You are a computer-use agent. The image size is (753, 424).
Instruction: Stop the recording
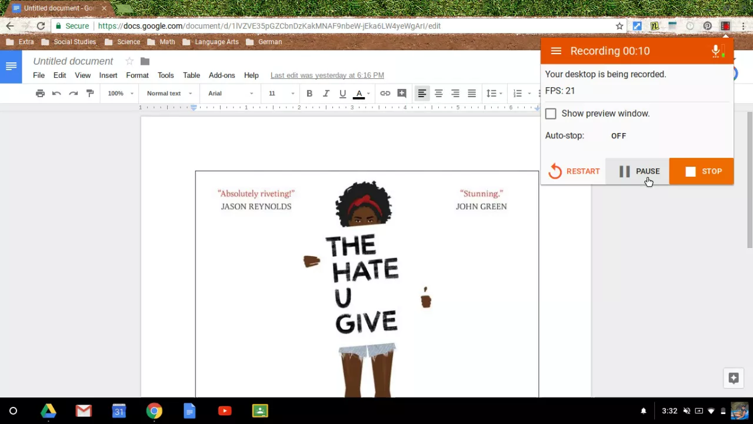point(702,171)
